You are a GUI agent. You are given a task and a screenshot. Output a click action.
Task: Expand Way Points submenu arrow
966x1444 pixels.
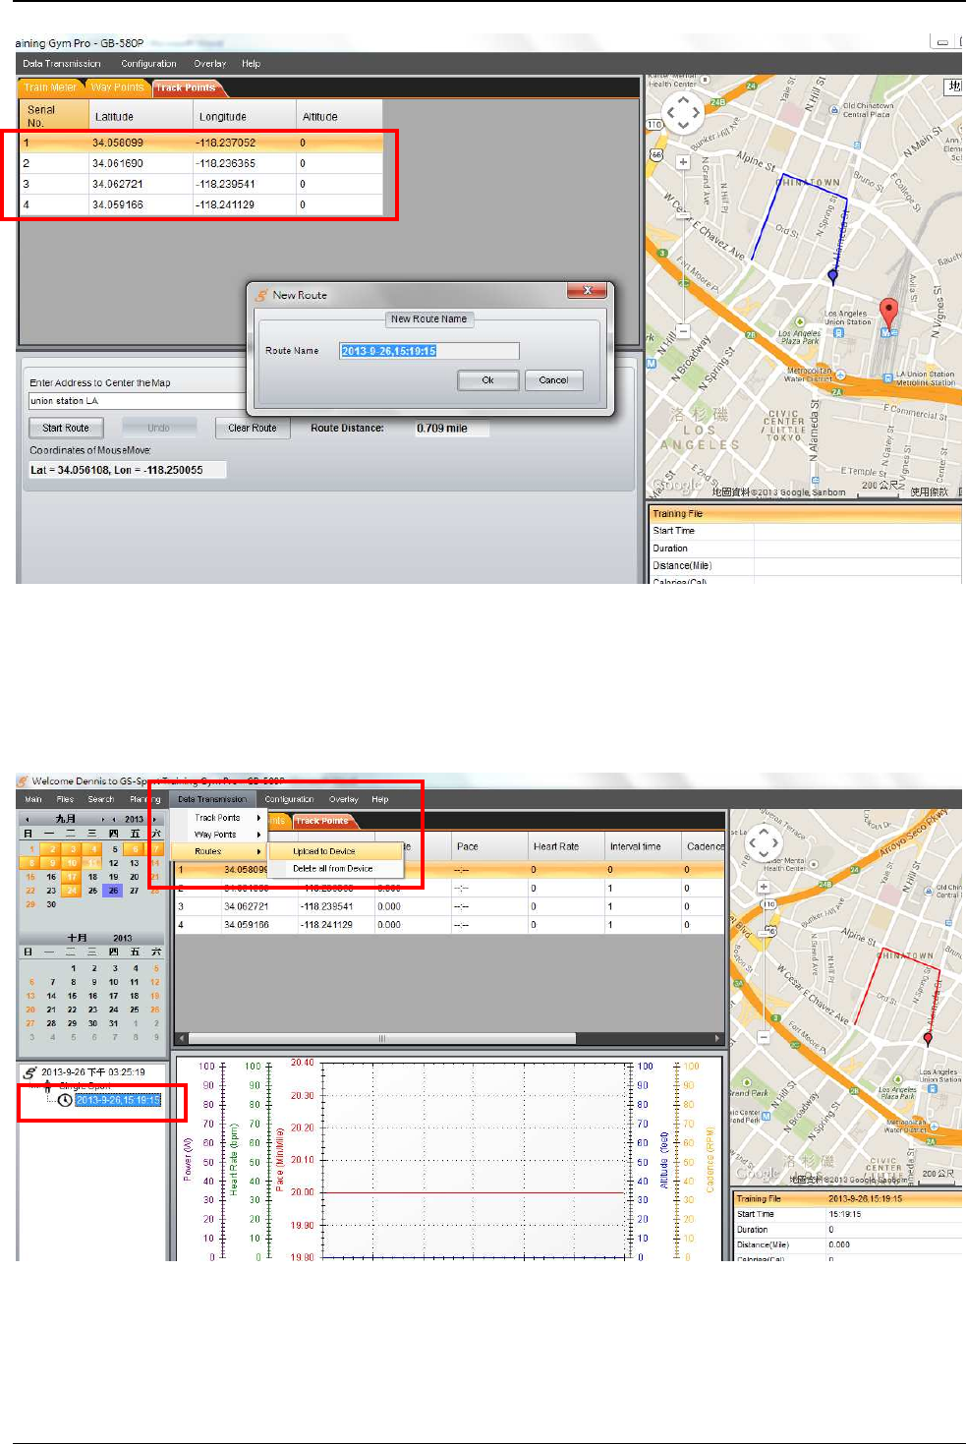pyautogui.click(x=259, y=835)
